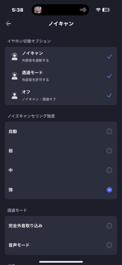Image resolution: width=122 pixels, height=265 pixels.
Task: Toggle the 透過モード switching option checkmark
Action: [x=109, y=76]
